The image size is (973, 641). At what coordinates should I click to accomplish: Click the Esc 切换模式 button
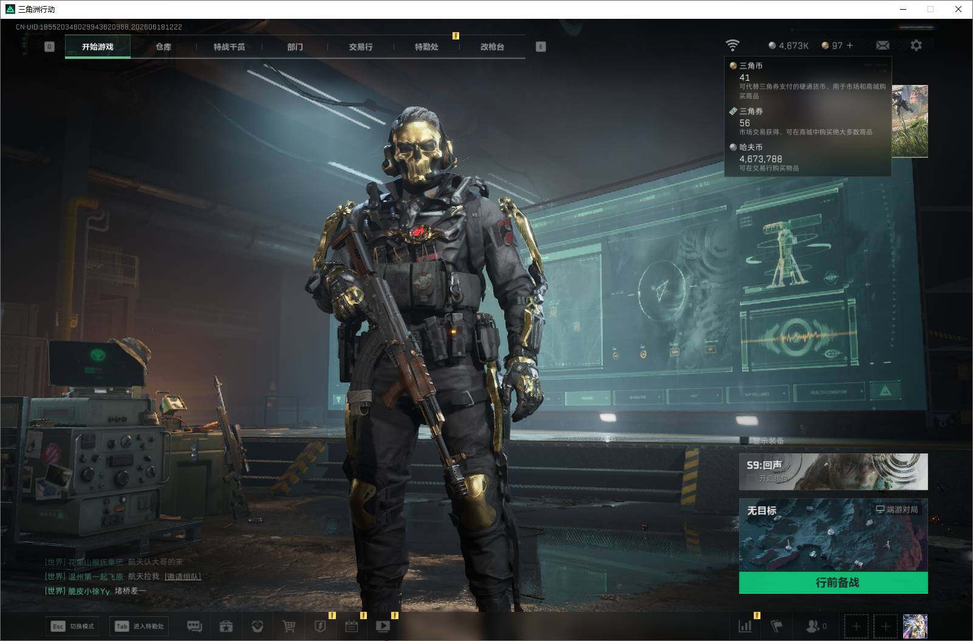pos(72,626)
